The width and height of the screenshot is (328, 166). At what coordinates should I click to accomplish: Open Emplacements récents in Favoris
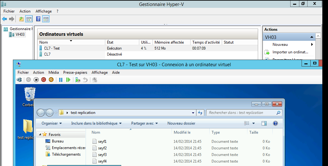pyautogui.click(x=65, y=148)
